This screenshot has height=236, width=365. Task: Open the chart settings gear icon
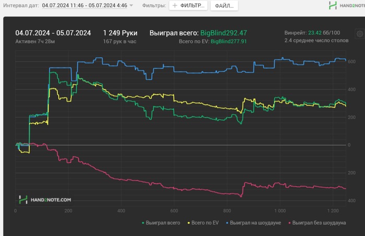tap(360, 34)
